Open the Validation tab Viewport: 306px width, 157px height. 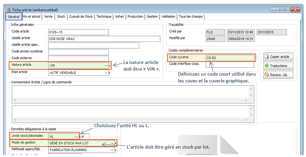168,16
